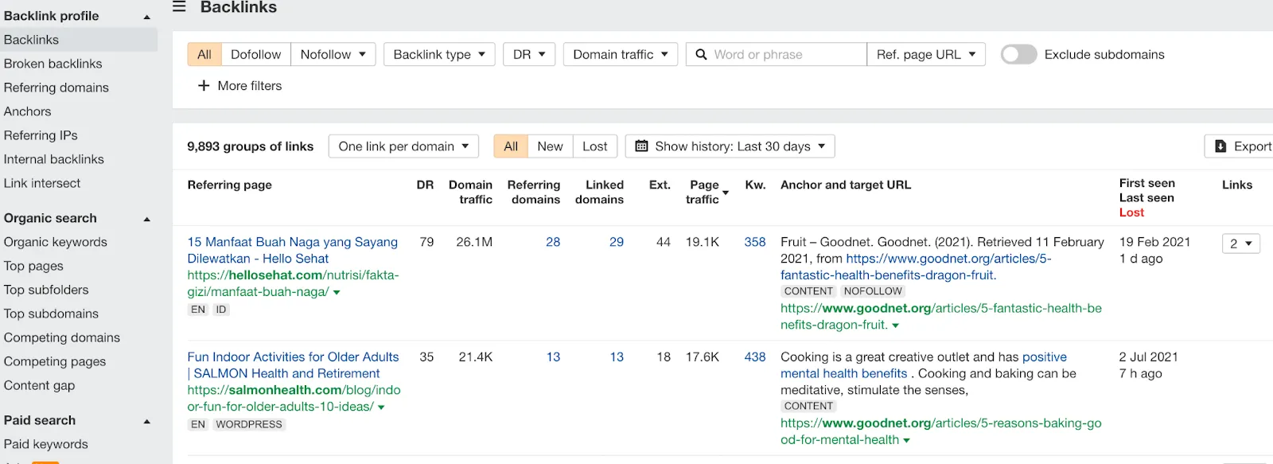This screenshot has width=1273, height=464.
Task: Select the All link-type filter
Action: 204,54
